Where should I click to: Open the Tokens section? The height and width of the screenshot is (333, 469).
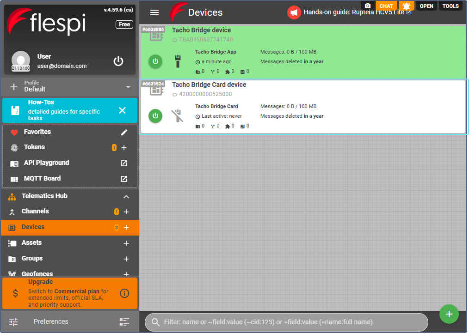(34, 147)
